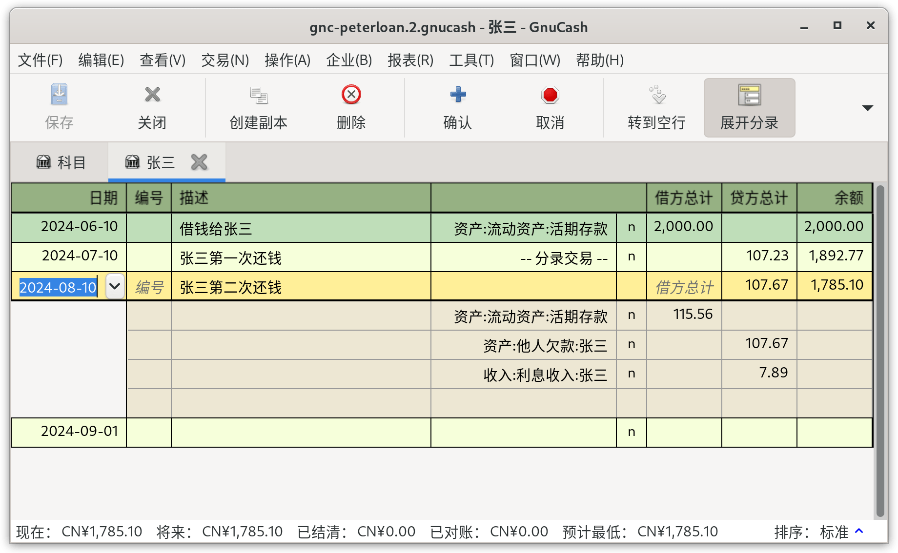Click the 取消 cancel transaction stop icon
Image resolution: width=898 pixels, height=553 pixels.
tap(550, 95)
